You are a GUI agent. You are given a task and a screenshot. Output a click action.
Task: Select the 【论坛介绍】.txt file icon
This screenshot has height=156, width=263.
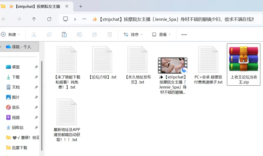click(102, 59)
